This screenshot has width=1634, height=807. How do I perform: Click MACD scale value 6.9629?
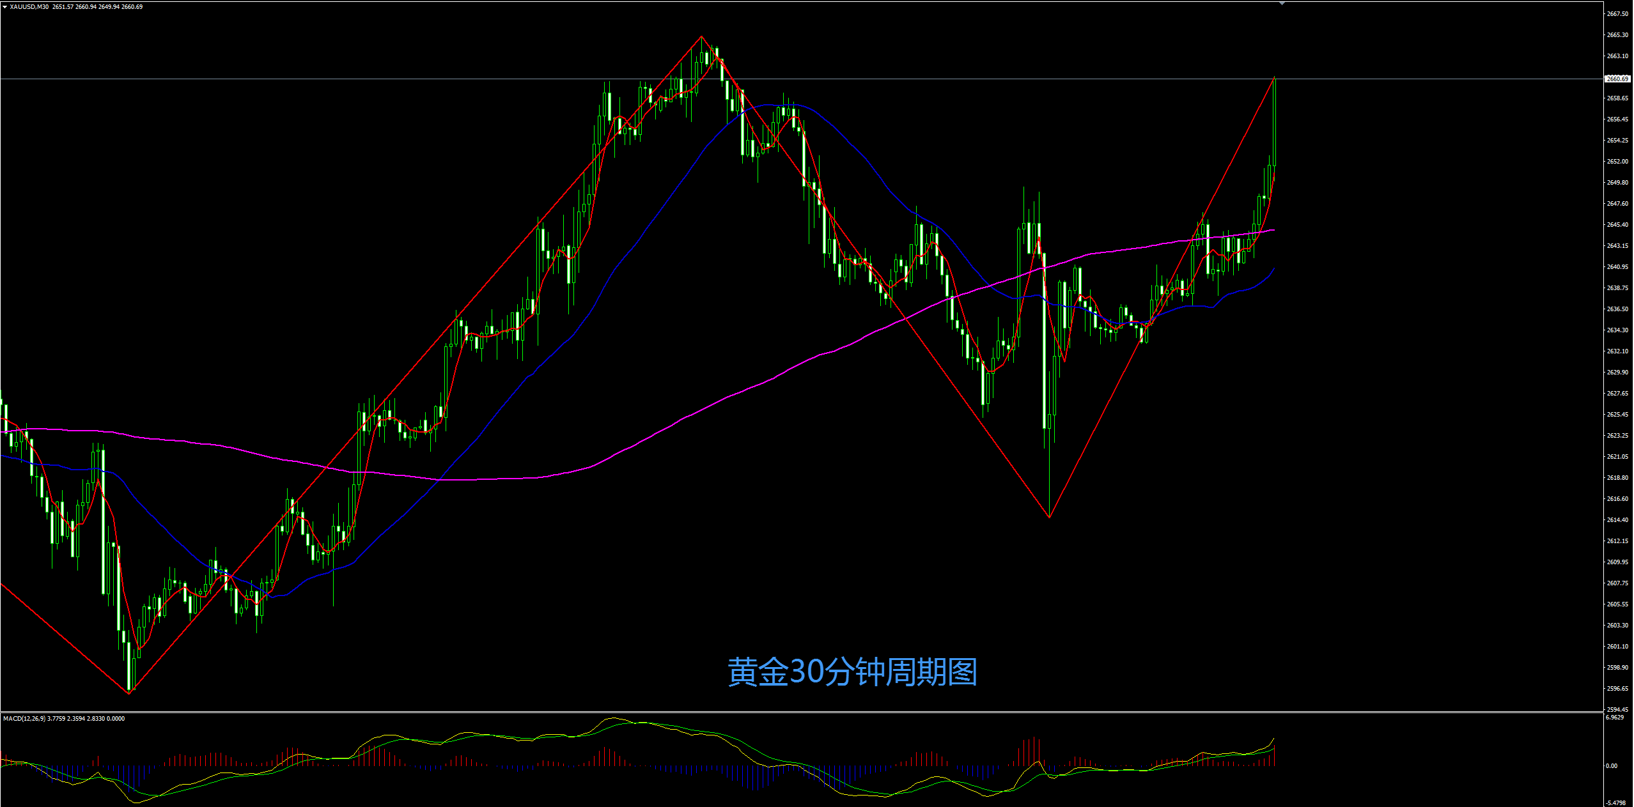(1615, 718)
